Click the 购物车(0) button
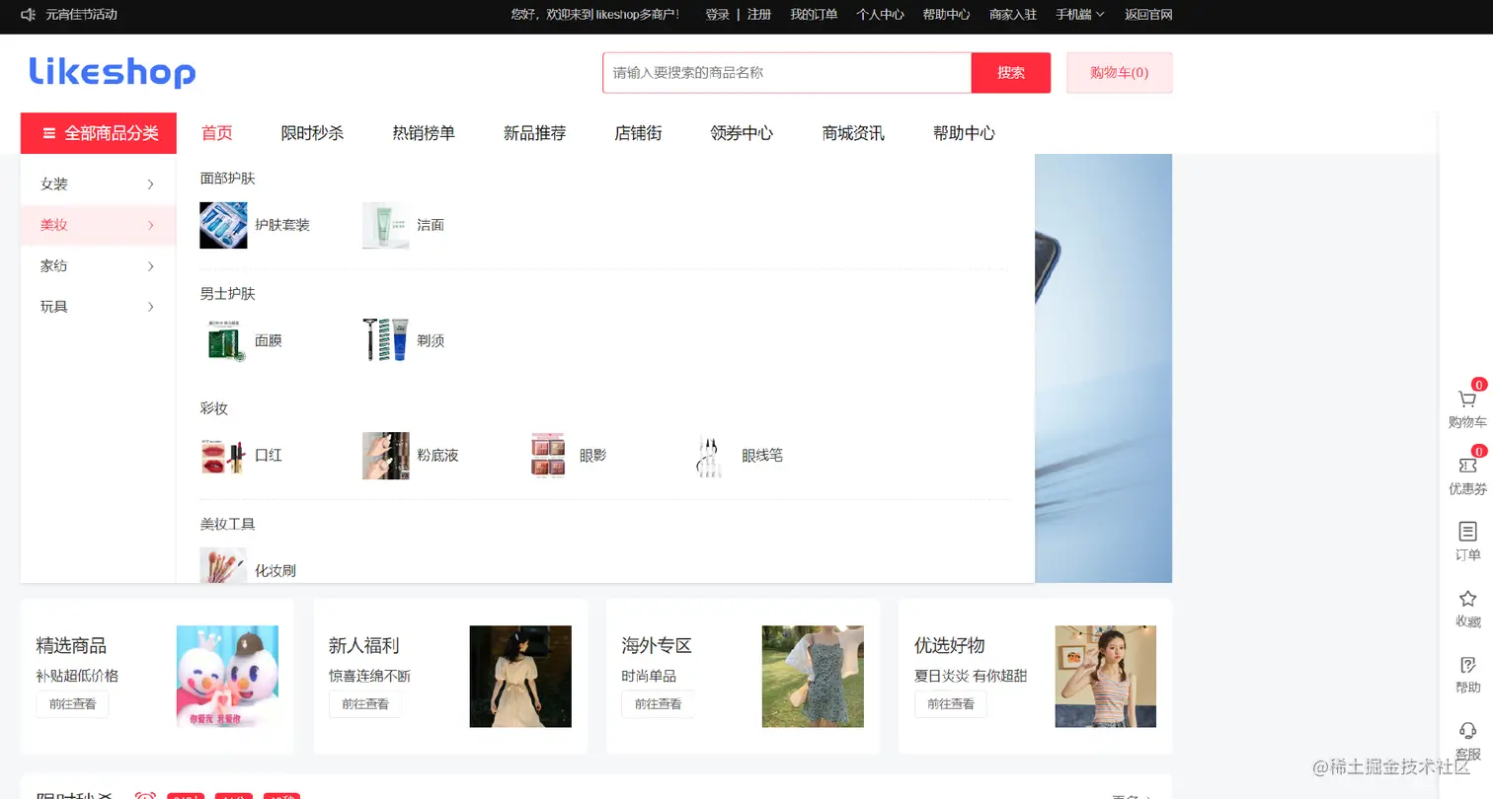1493x799 pixels. point(1120,73)
